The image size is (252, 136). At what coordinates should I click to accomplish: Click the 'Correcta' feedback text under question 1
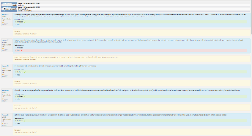[x=17, y=31]
